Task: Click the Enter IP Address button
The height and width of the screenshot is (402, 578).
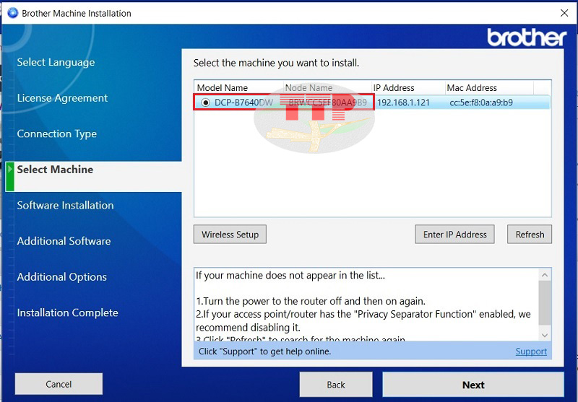Action: click(454, 234)
